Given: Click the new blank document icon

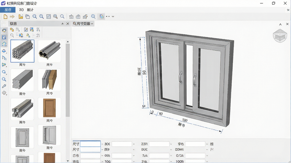Looking at the screenshot, I should (5, 17).
